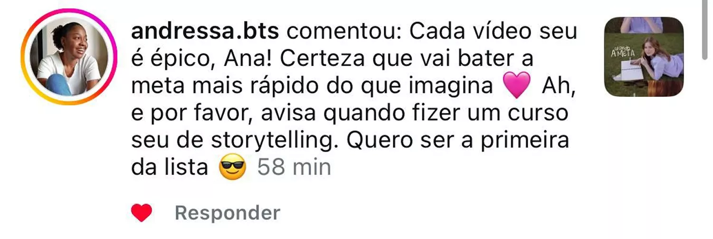The height and width of the screenshot is (239, 713).
Task: Click 'da lista' at the comment's end
Action: click(170, 168)
